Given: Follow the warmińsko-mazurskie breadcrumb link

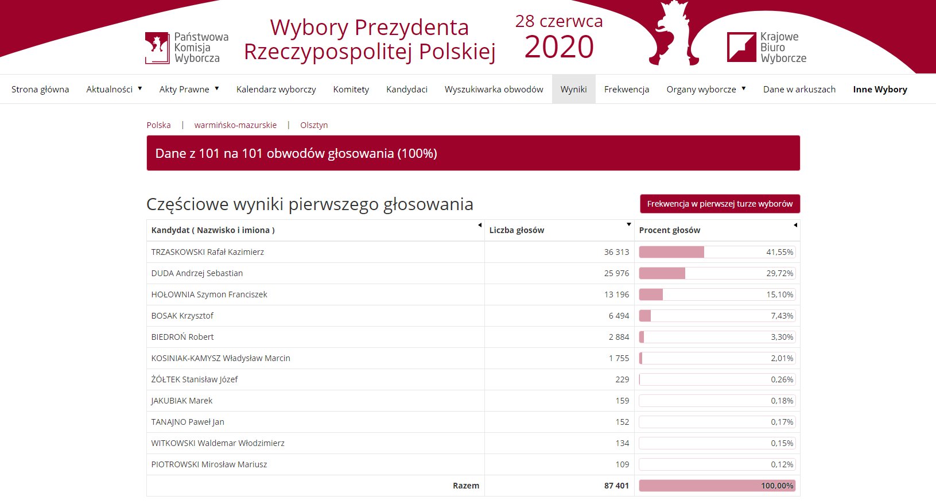Looking at the screenshot, I should (235, 125).
